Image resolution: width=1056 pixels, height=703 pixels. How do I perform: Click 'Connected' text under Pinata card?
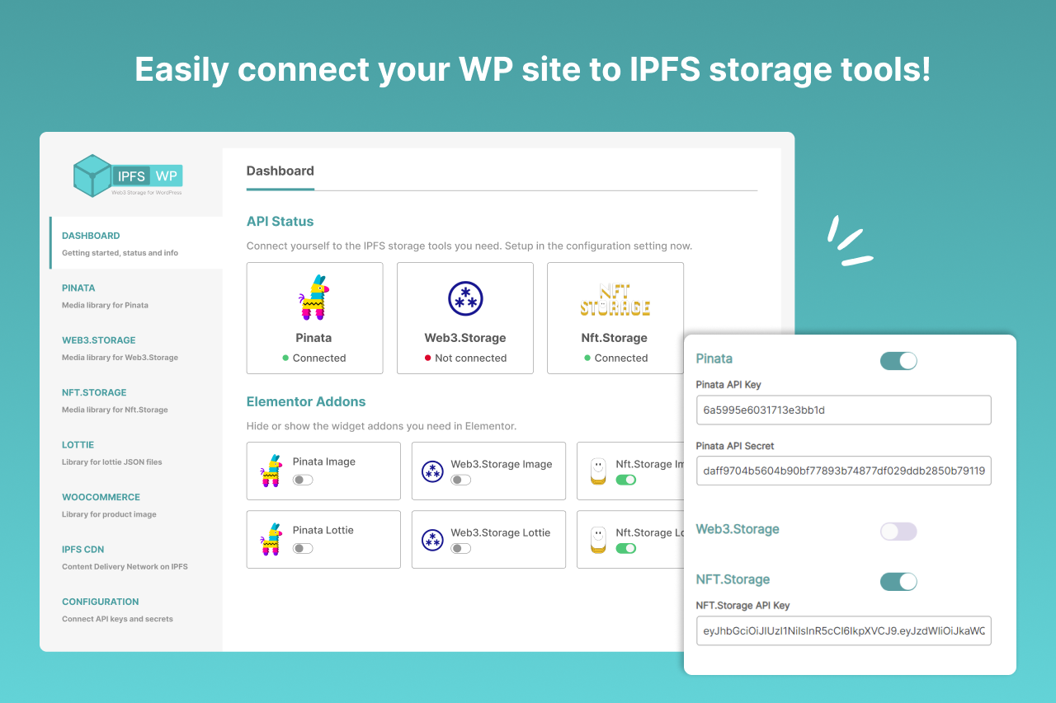pos(319,359)
